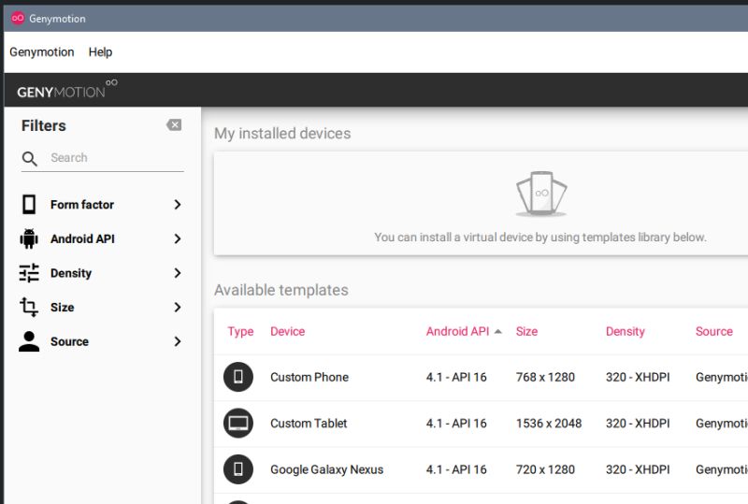Click the Form factor phone icon

29,204
